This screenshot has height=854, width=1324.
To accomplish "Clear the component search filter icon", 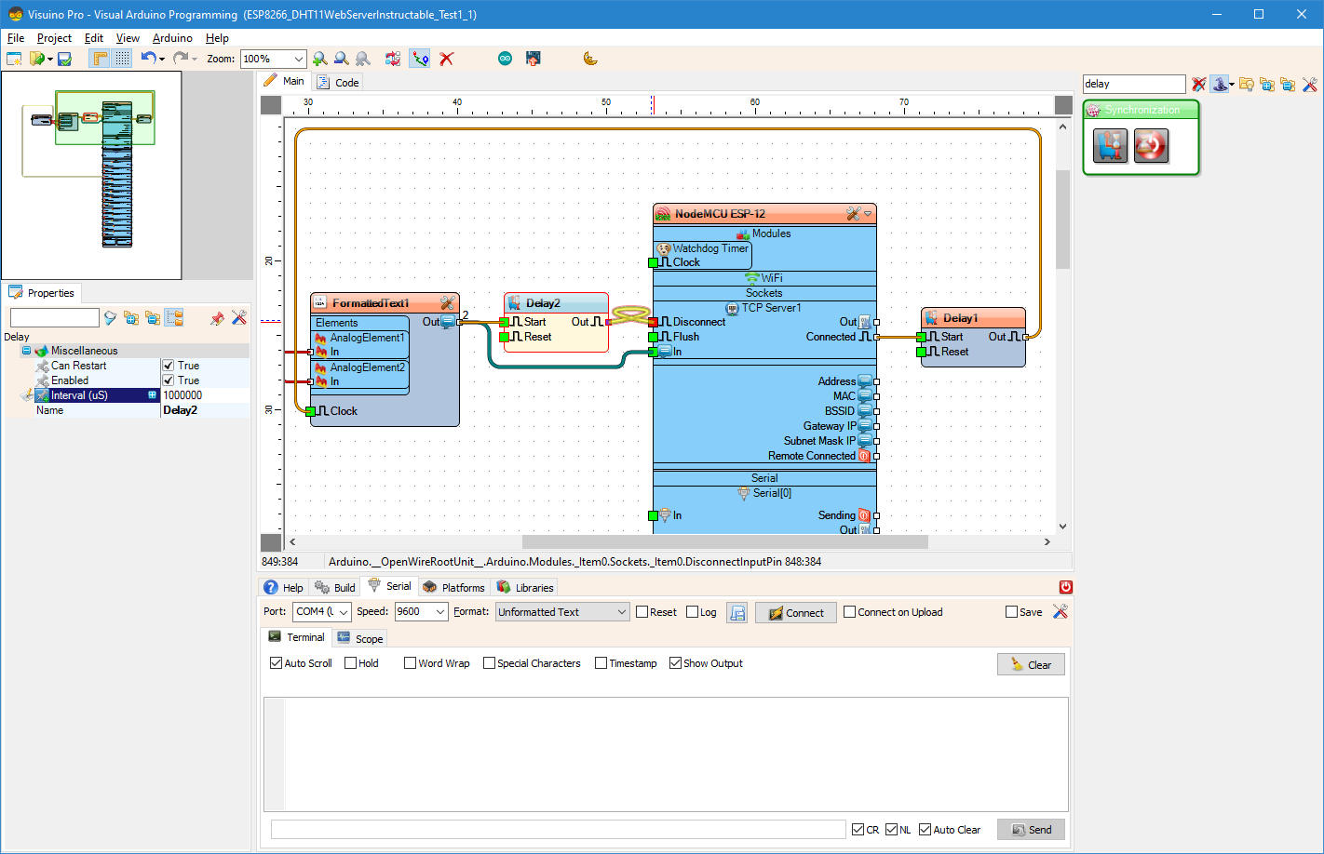I will pos(1198,85).
